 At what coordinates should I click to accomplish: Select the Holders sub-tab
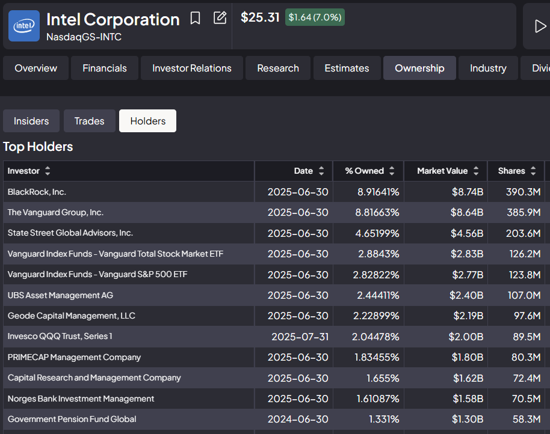click(x=147, y=121)
